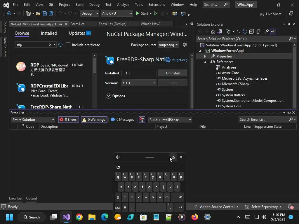Click the Save All double-disk icon
299x224 pixels.
pyautogui.click(x=51, y=13)
